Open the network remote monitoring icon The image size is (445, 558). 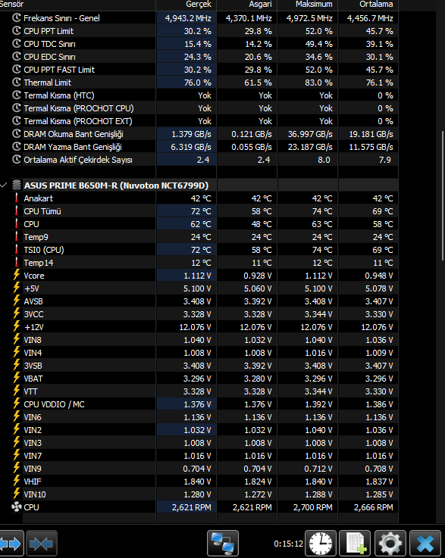(223, 544)
